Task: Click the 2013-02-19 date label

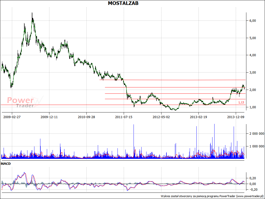Action: (198, 117)
